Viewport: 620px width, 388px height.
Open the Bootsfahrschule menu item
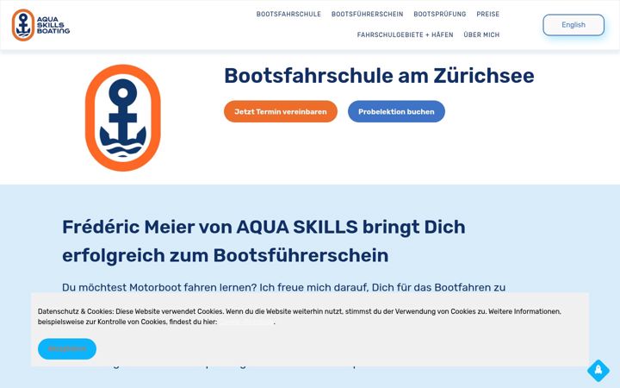tap(288, 15)
